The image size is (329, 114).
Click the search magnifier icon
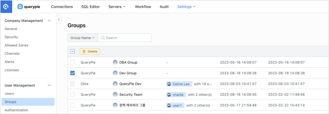click(103, 38)
